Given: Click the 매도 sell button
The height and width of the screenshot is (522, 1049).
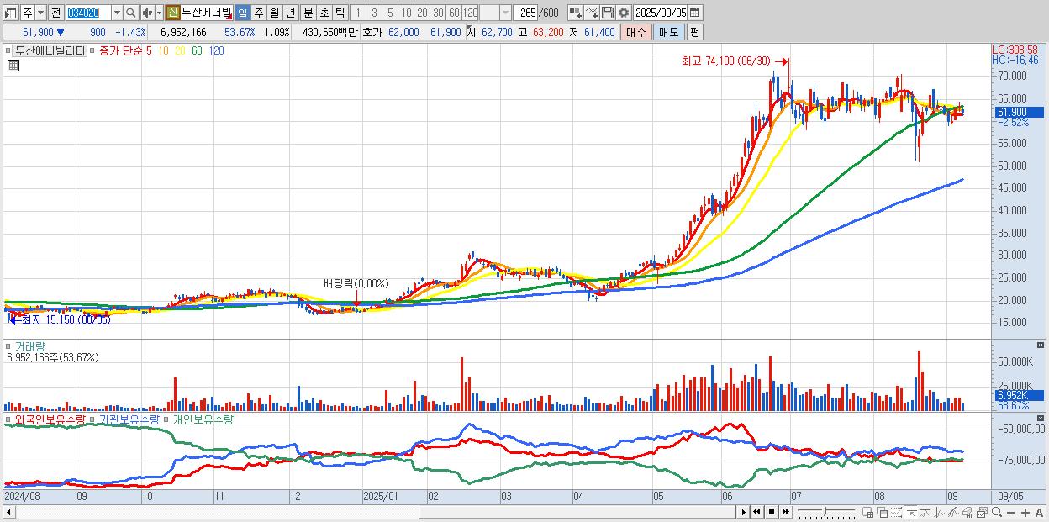Looking at the screenshot, I should click(x=668, y=32).
